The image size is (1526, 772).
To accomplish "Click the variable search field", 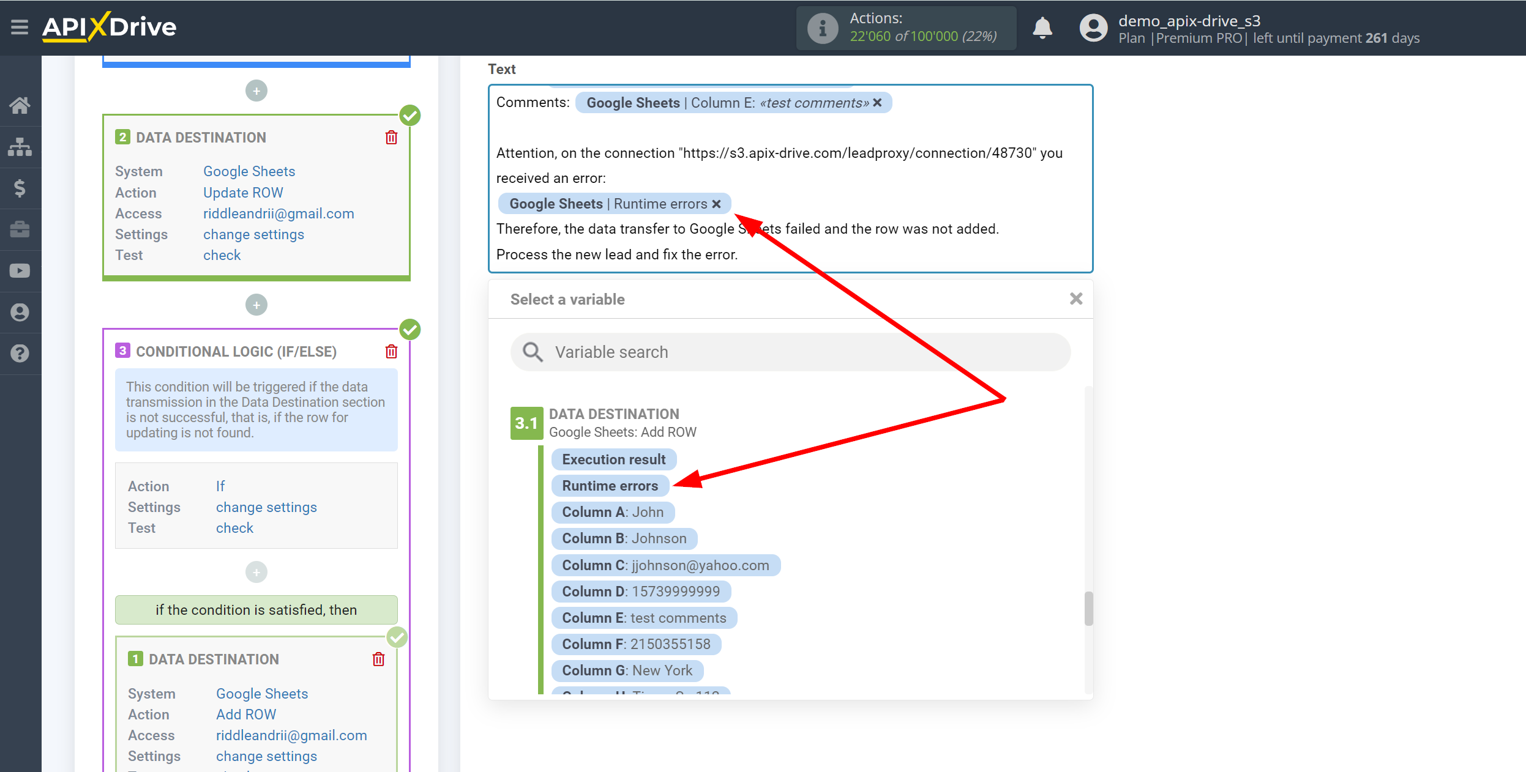I will 791,352.
